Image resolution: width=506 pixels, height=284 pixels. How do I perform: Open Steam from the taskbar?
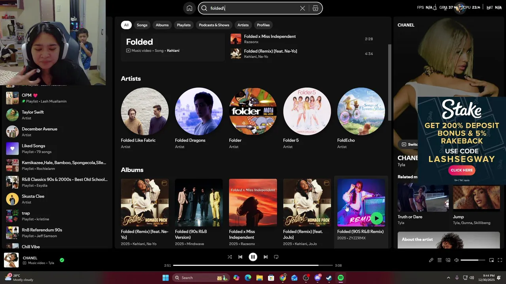(329, 278)
